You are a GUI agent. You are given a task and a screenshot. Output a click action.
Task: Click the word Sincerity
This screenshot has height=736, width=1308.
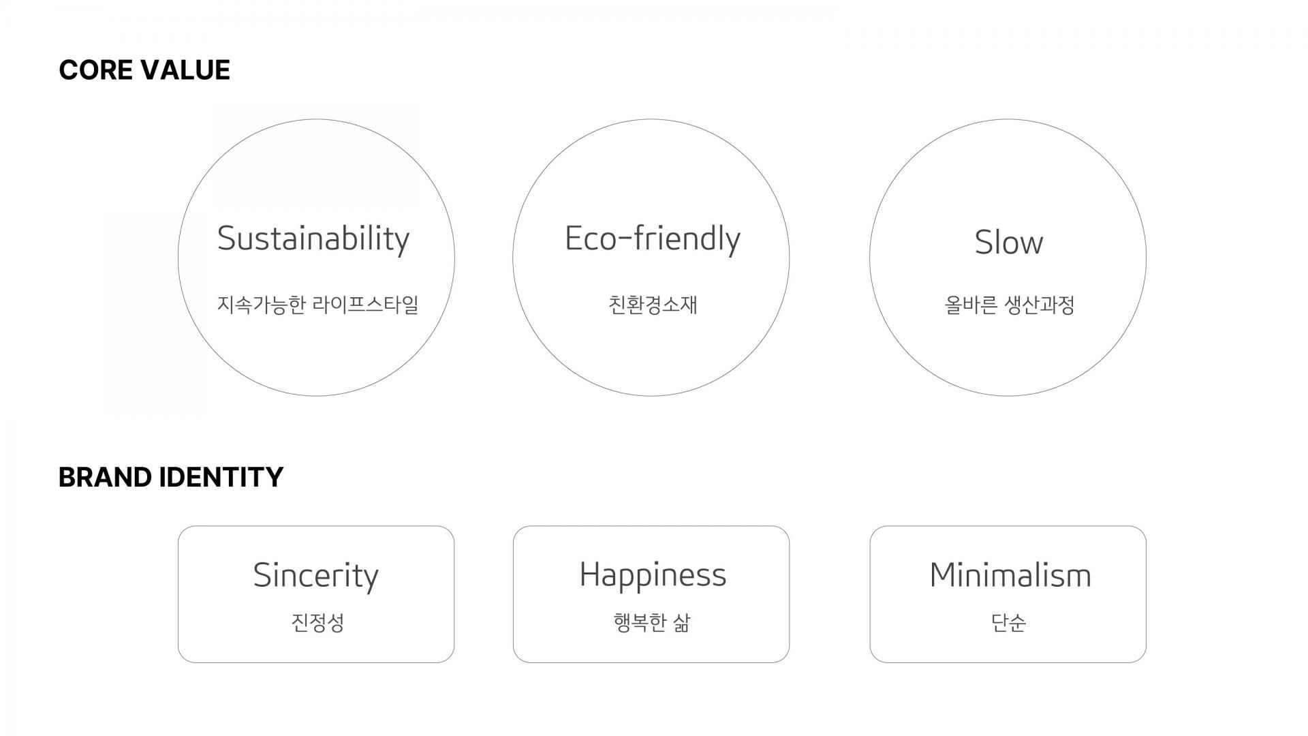click(315, 576)
